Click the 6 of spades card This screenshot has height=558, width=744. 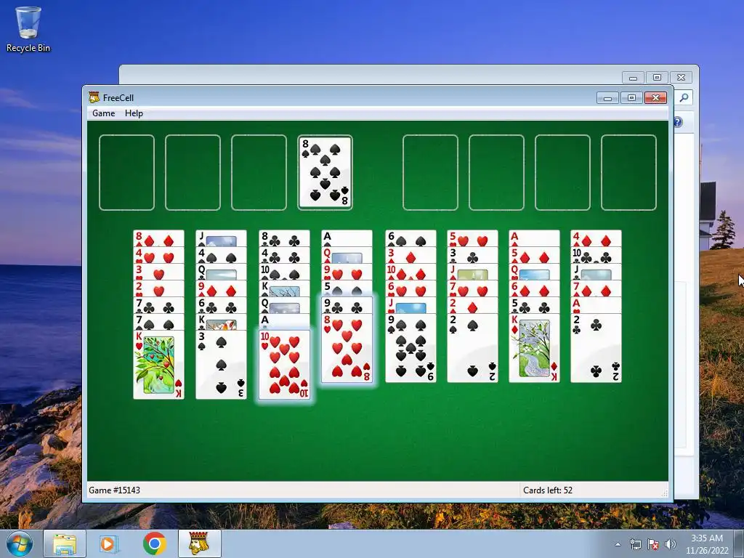click(411, 238)
